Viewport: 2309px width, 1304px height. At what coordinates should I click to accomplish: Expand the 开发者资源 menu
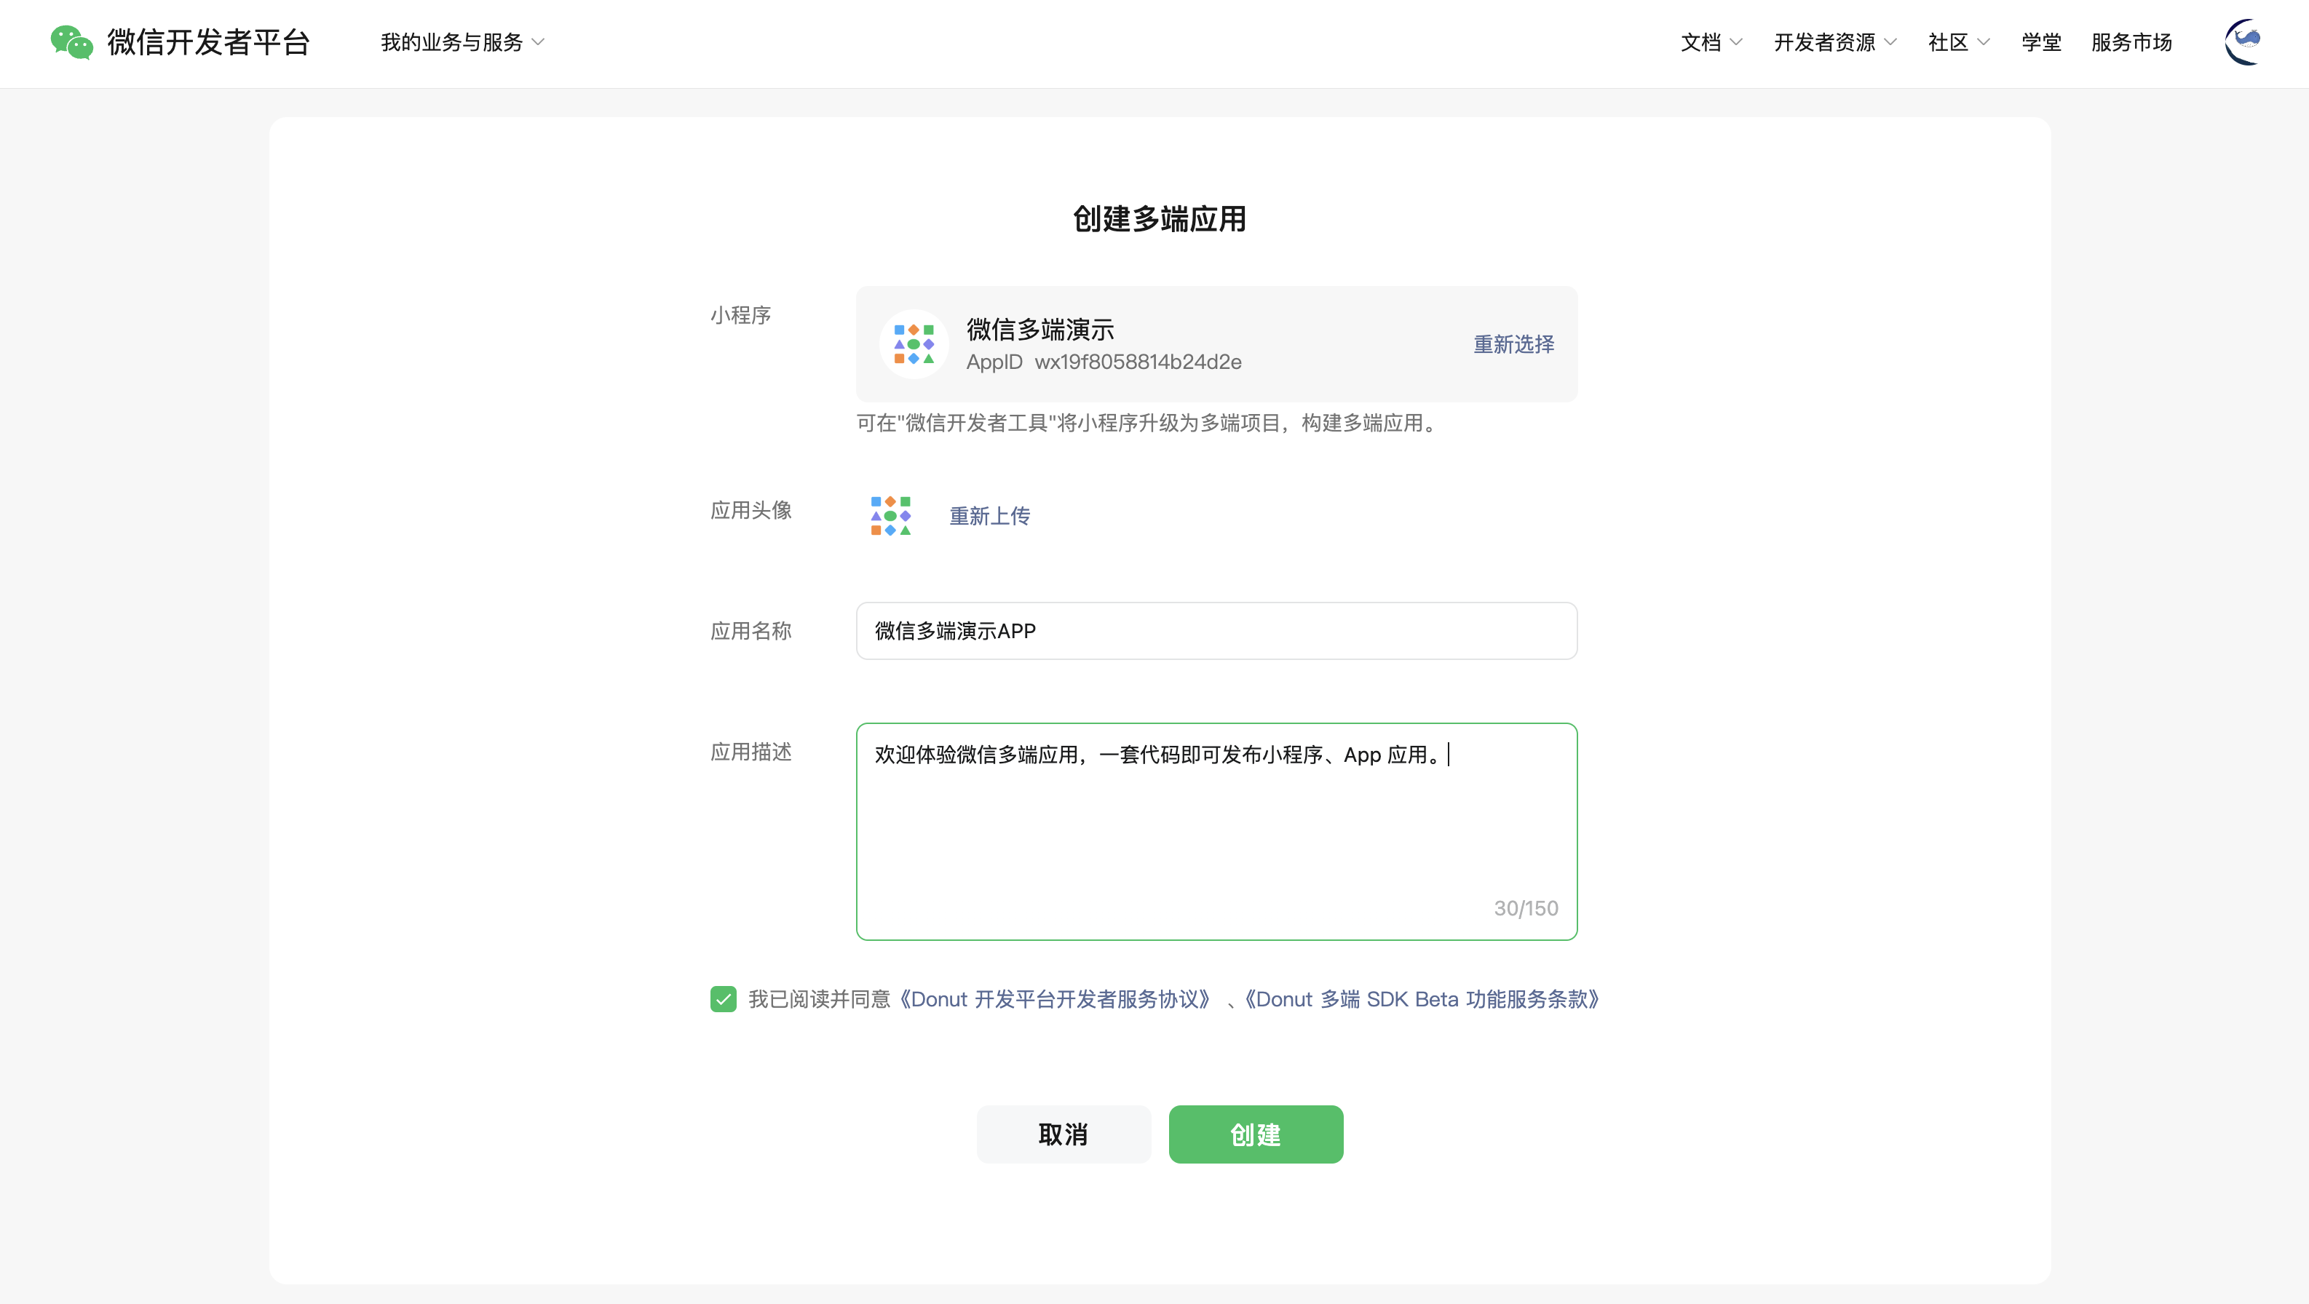point(1835,42)
